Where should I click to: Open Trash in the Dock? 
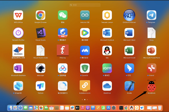click(160, 108)
